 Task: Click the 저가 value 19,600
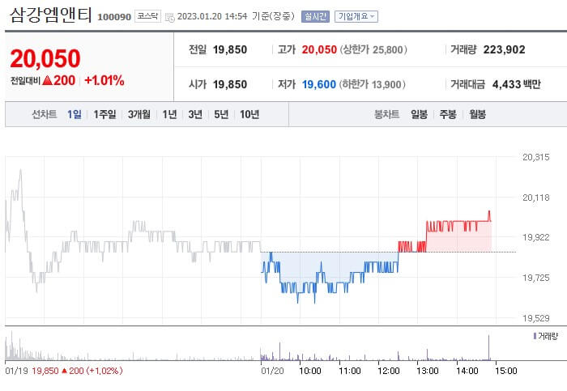[x=319, y=84]
